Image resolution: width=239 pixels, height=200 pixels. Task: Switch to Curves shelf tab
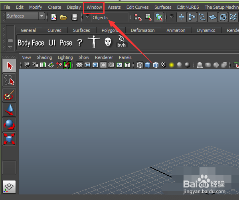54,30
